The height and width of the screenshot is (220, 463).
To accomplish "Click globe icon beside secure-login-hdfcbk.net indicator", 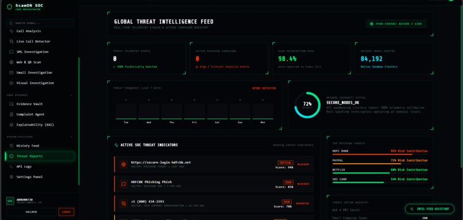I will coord(124,164).
